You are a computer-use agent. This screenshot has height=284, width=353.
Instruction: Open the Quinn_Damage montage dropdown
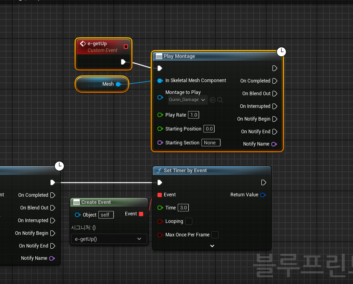click(x=188, y=100)
